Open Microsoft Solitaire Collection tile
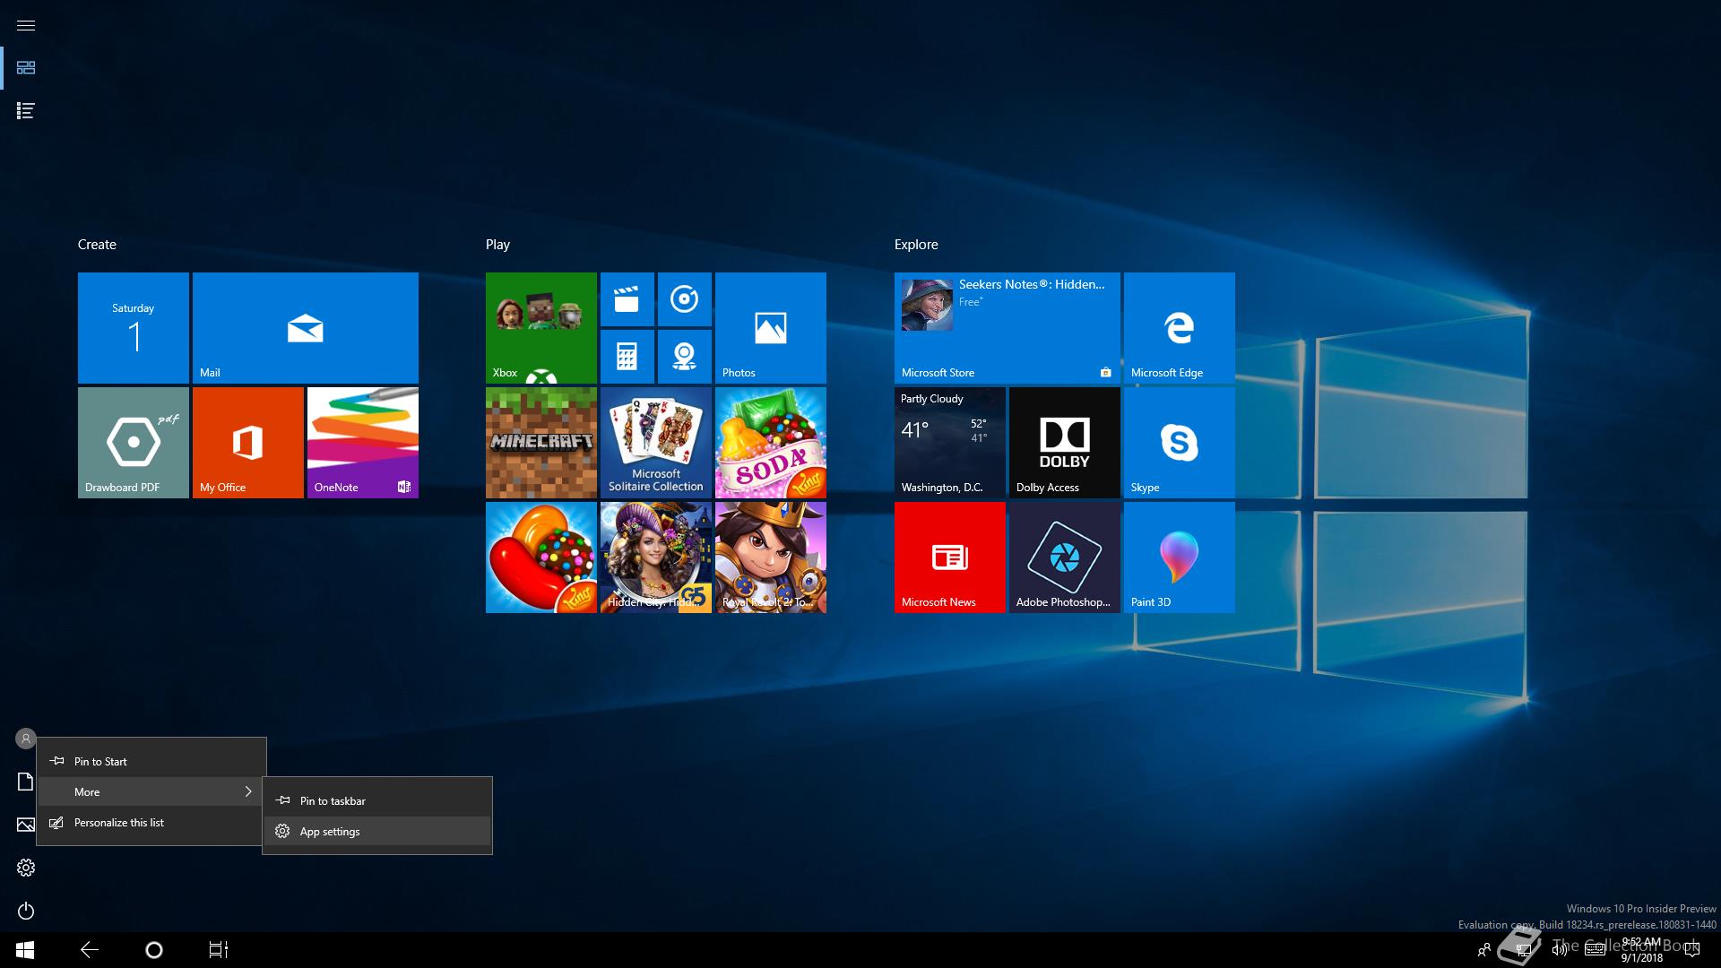Screen dimensions: 1721x968 [x=656, y=443]
